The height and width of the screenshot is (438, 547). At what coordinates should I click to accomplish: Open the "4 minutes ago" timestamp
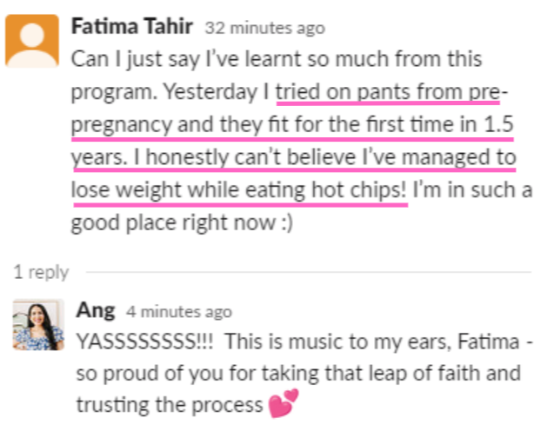(x=179, y=311)
